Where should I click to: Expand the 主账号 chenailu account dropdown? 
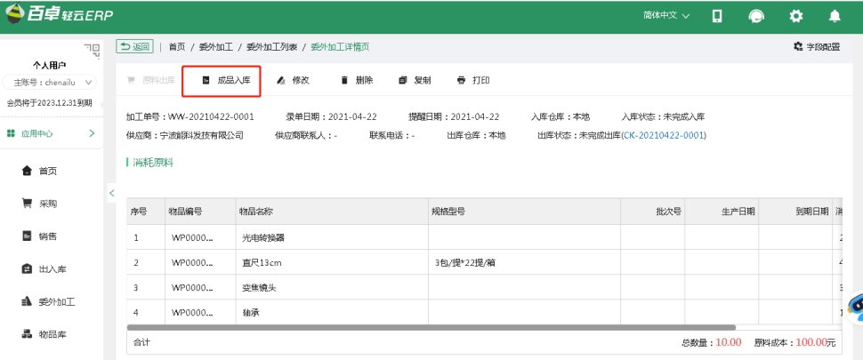[x=51, y=83]
